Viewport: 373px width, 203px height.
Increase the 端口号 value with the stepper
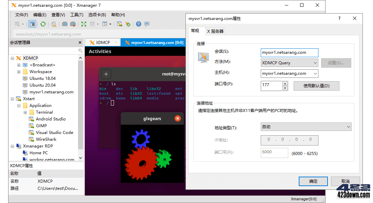285,84
